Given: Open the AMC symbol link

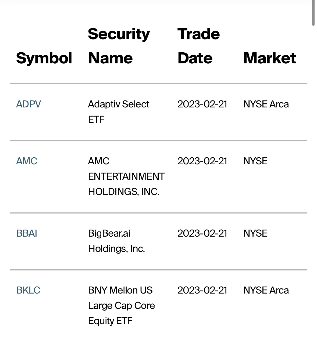Looking at the screenshot, I should (27, 161).
